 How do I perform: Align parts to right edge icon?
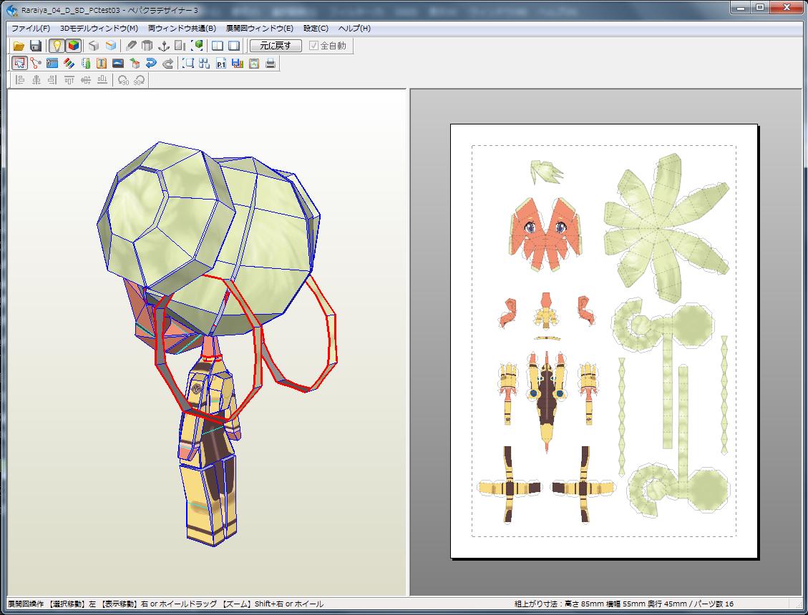point(52,80)
